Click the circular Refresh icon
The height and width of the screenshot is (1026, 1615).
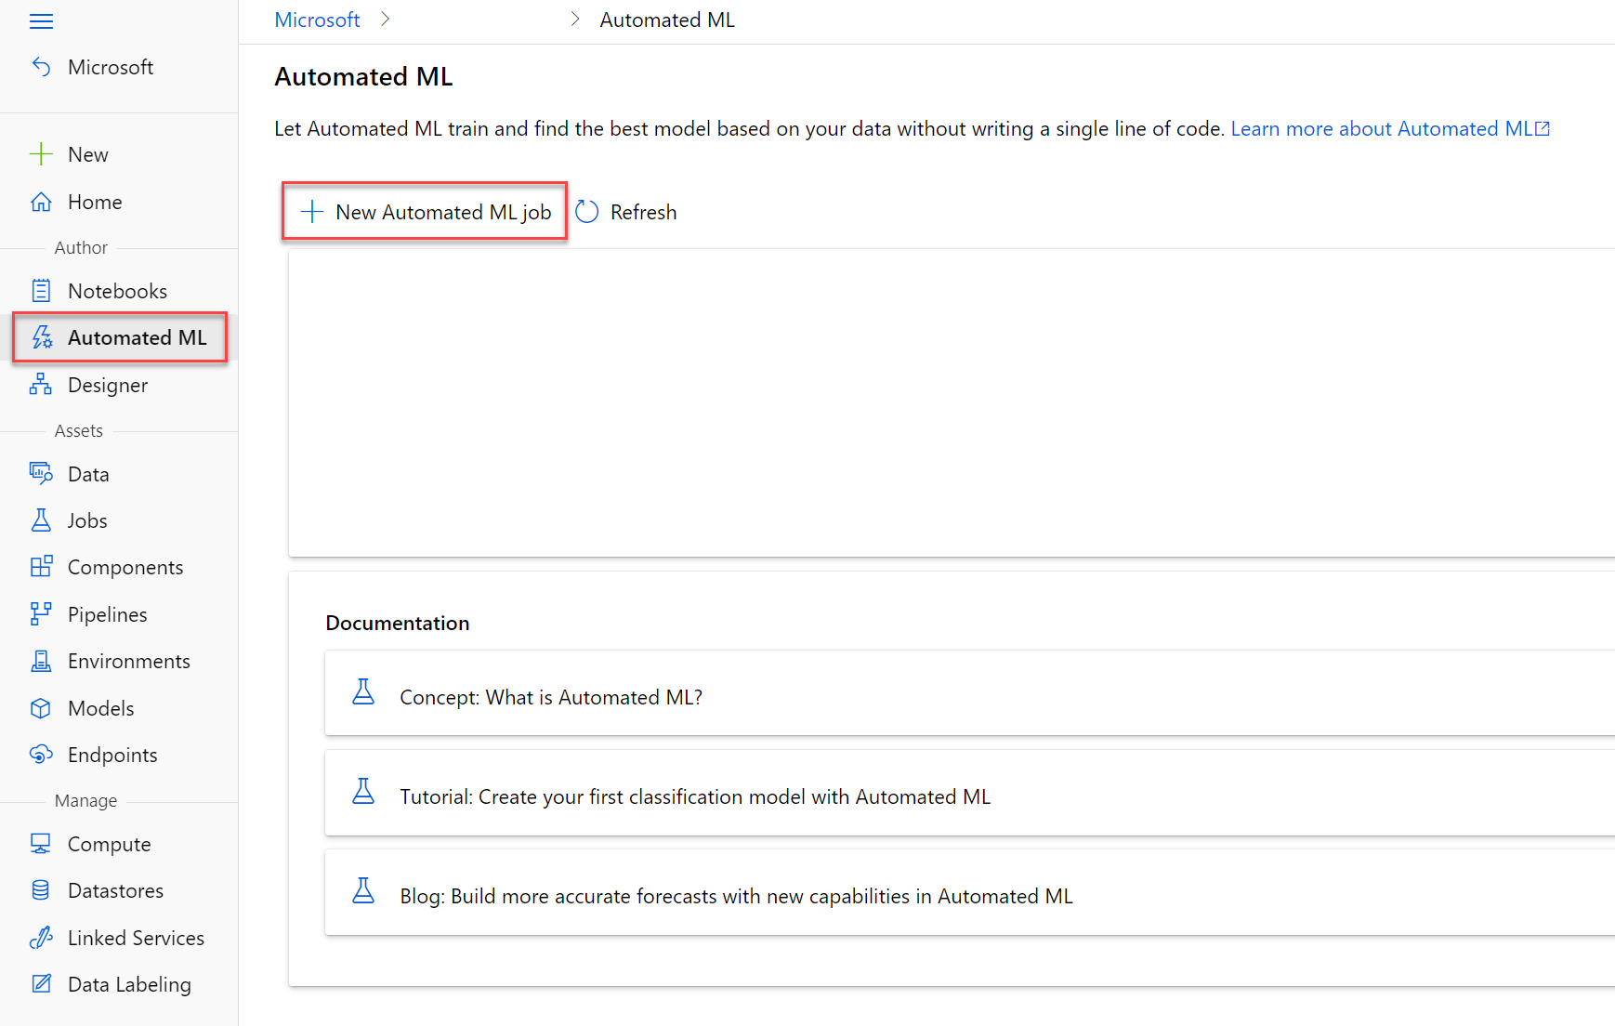pyautogui.click(x=587, y=212)
